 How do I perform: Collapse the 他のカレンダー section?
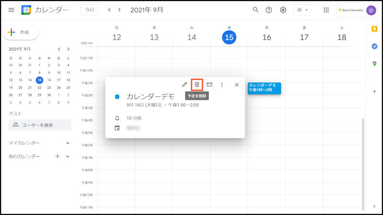(x=68, y=156)
